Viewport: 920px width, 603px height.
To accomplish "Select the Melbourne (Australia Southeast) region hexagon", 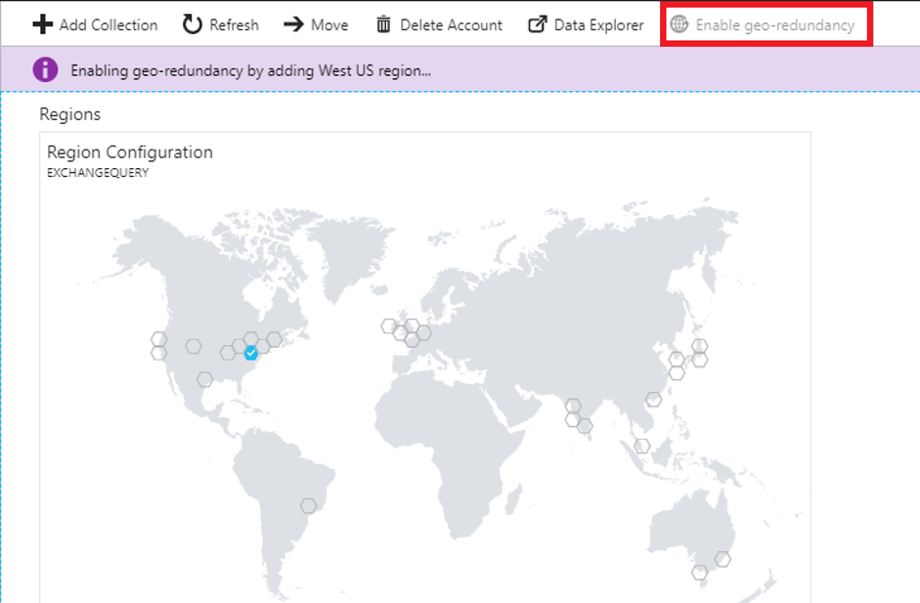I will pyautogui.click(x=699, y=572).
